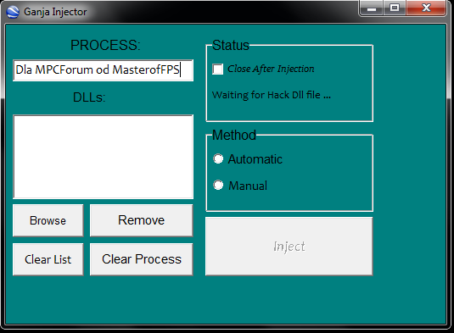Image resolution: width=454 pixels, height=333 pixels.
Task: Select the Manual method radio button
Action: click(218, 185)
